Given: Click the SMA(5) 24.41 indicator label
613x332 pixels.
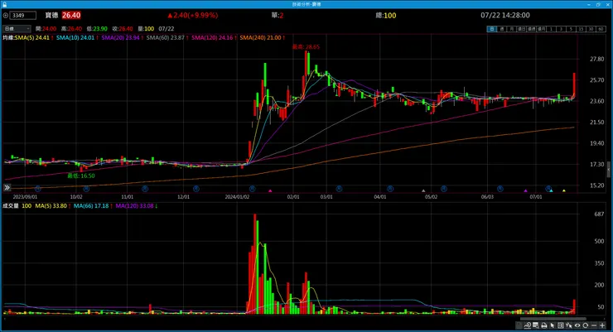Looking at the screenshot, I should (x=34, y=37).
